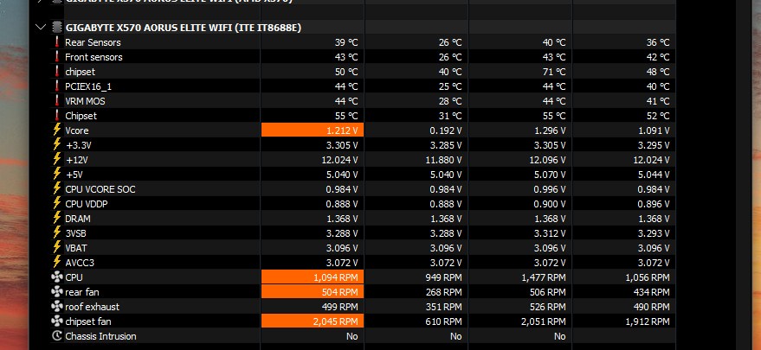Image resolution: width=761 pixels, height=350 pixels.
Task: Click the chip icon of ITE IT8688E group
Action: click(57, 27)
